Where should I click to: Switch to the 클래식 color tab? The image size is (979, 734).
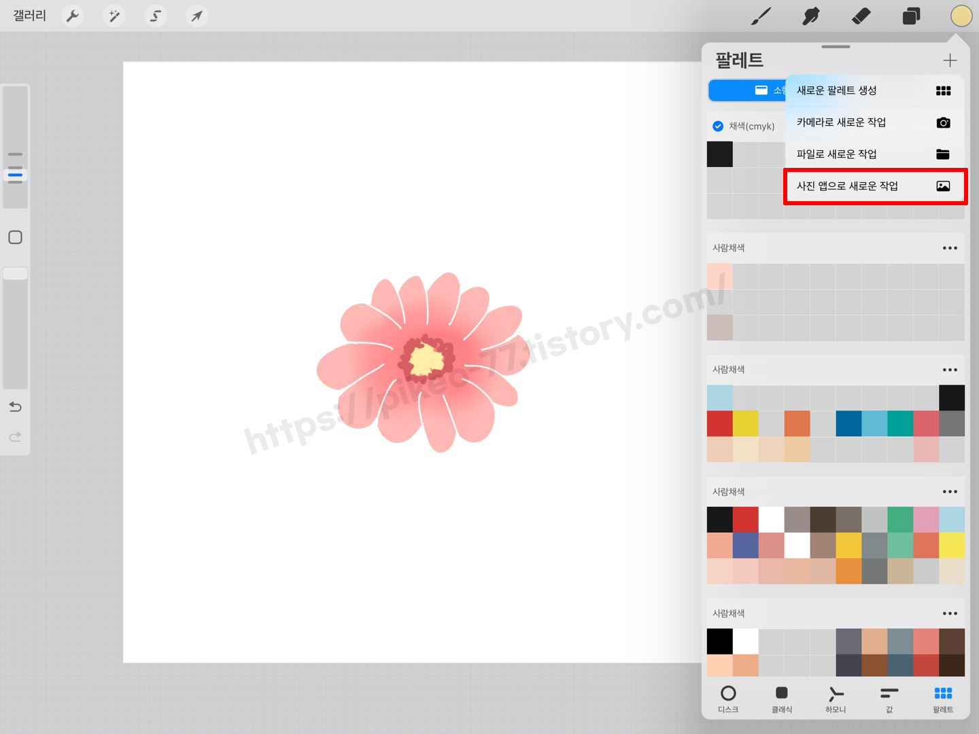[782, 698]
